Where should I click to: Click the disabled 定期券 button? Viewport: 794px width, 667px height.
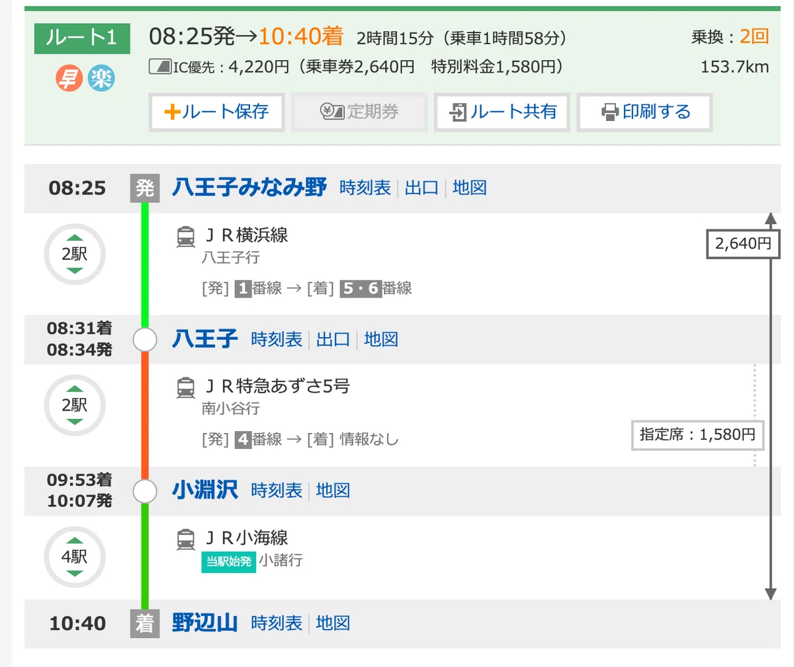coord(359,112)
